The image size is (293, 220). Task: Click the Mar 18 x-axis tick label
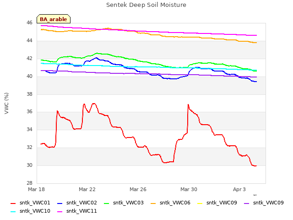[x=37, y=189]
